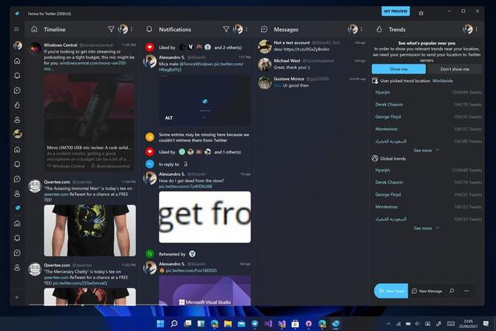Open the hamburger menu in the sidebar
Image resolution: width=496 pixels, height=331 pixels.
click(17, 29)
